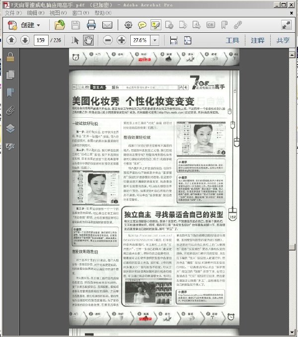The image size is (298, 337).
Task: Click red 返回目录 link in bottom banner
Action: pyautogui.click(x=146, y=319)
